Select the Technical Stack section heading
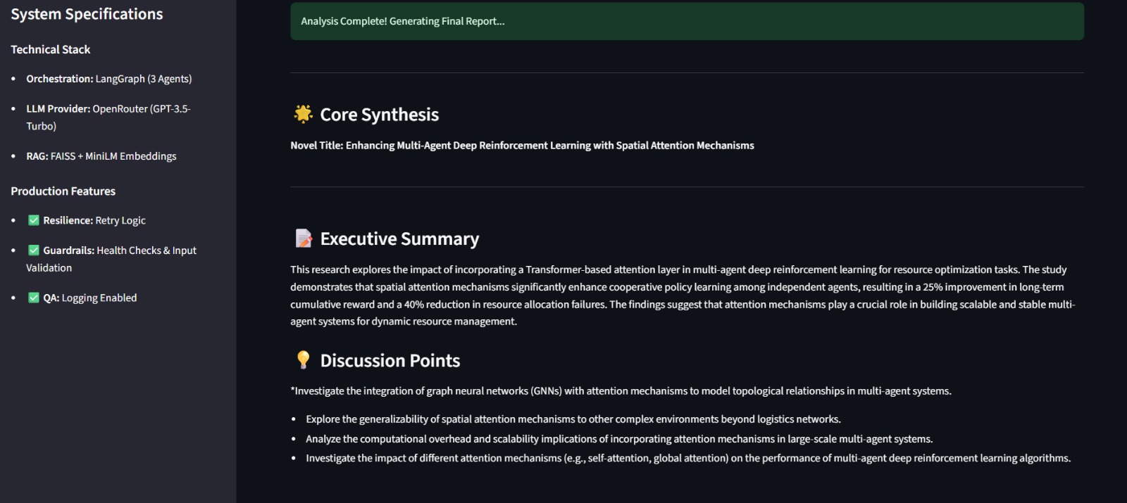The width and height of the screenshot is (1127, 503). (51, 49)
